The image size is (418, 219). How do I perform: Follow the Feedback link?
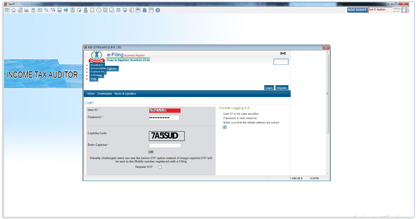coord(96,65)
